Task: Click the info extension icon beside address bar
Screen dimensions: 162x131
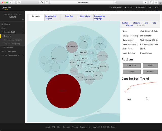Action: [x=47, y=2]
